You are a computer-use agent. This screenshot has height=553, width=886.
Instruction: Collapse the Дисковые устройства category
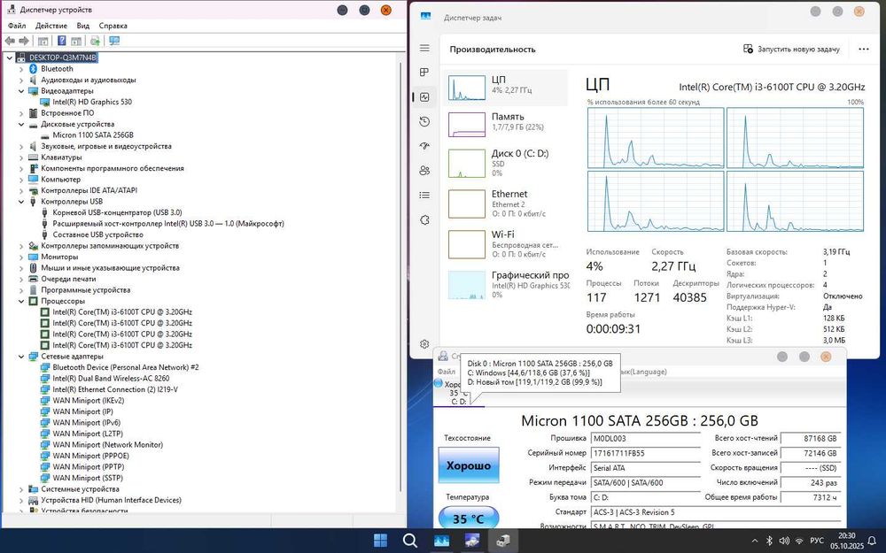pyautogui.click(x=21, y=124)
